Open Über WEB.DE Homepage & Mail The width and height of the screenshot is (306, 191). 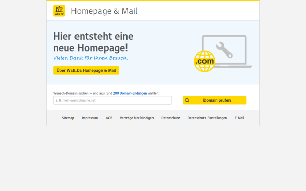86,70
